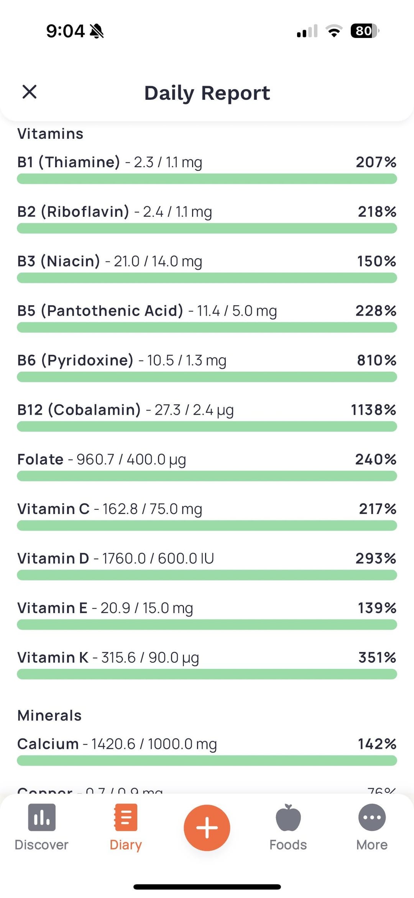Tap the Diary notebook icon
Screen dimensions: 414x898
tap(126, 817)
